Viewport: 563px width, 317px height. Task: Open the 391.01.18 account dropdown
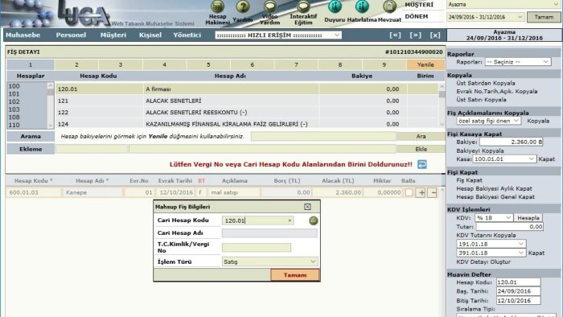pyautogui.click(x=491, y=253)
